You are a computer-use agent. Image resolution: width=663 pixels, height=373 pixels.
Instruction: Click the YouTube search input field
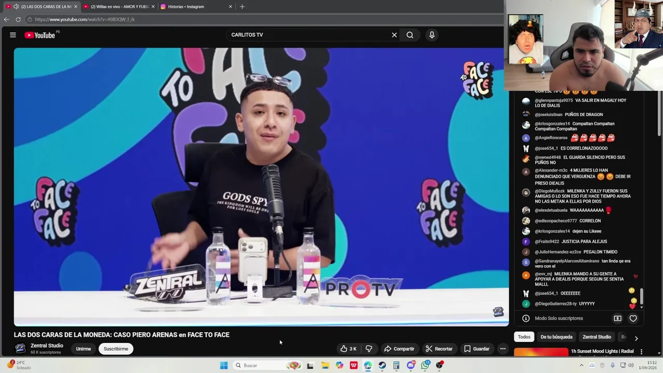(x=308, y=35)
